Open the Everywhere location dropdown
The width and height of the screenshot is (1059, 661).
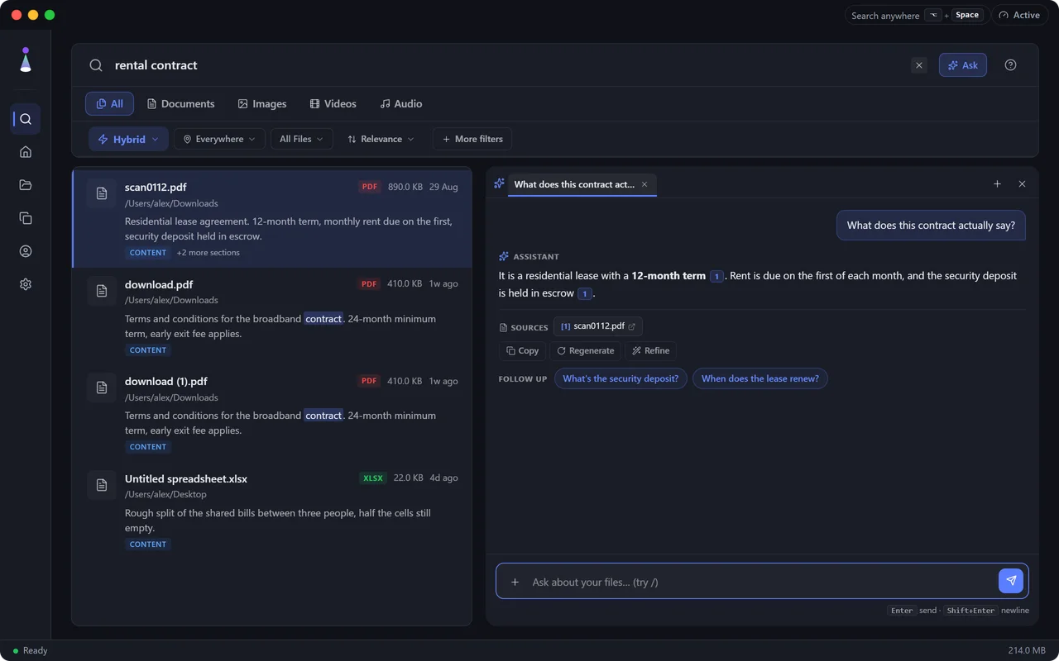pyautogui.click(x=219, y=139)
